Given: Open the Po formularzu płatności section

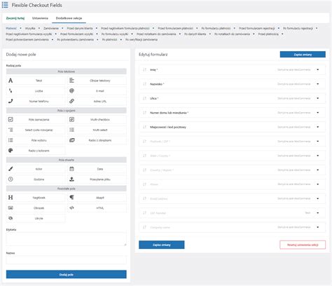Looking at the screenshot, I should click(x=216, y=28).
